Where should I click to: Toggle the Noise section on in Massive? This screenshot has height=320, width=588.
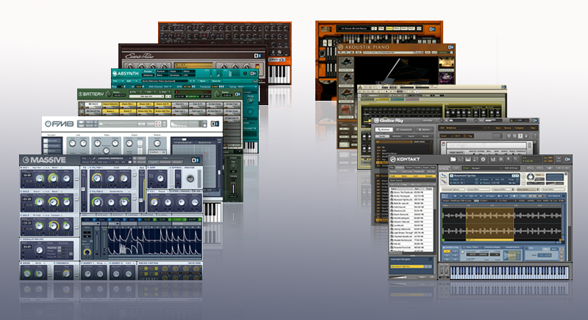[x=21, y=263]
